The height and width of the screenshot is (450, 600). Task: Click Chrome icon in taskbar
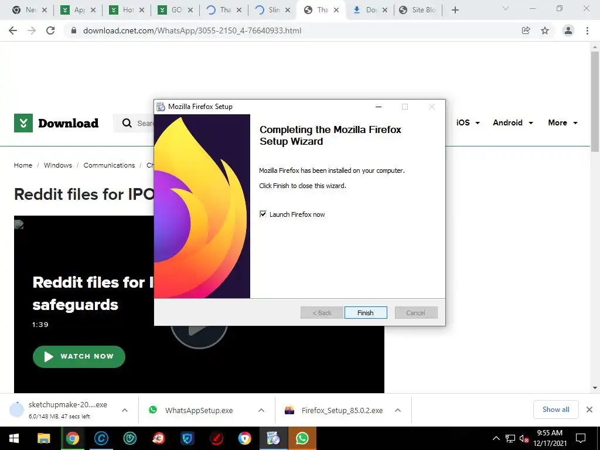click(x=72, y=438)
